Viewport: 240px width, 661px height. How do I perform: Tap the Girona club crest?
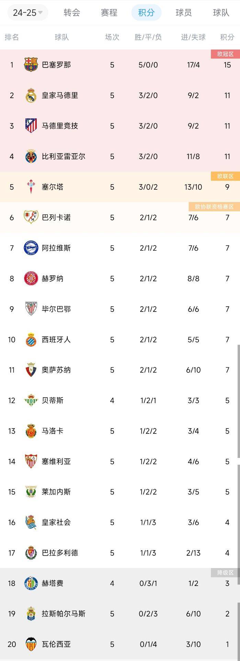pos(31,279)
